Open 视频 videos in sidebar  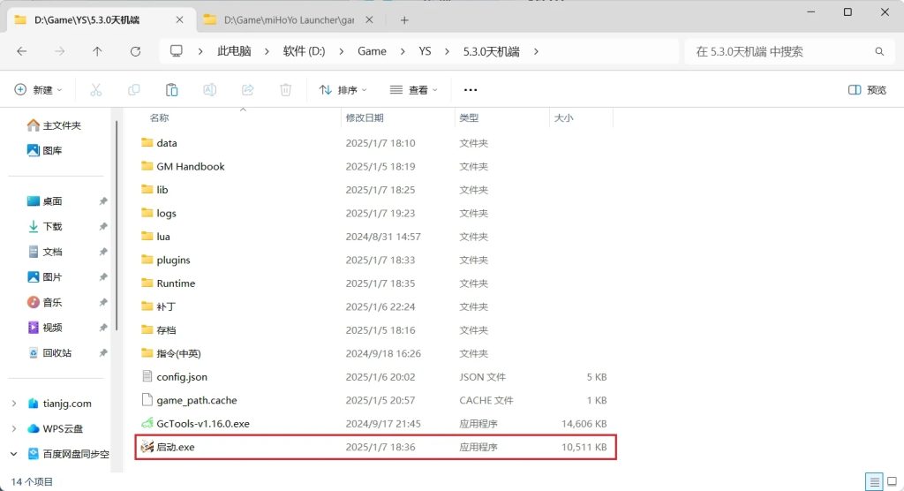[45, 328]
